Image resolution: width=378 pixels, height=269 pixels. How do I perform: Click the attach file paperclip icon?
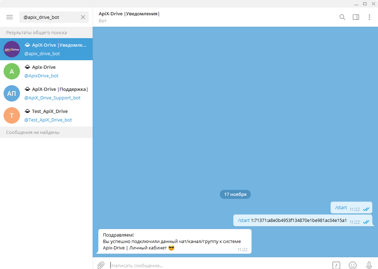(101, 265)
